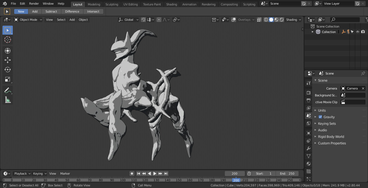Click the blue 200 playhead marker
The width and height of the screenshot is (368, 188).
point(236,180)
